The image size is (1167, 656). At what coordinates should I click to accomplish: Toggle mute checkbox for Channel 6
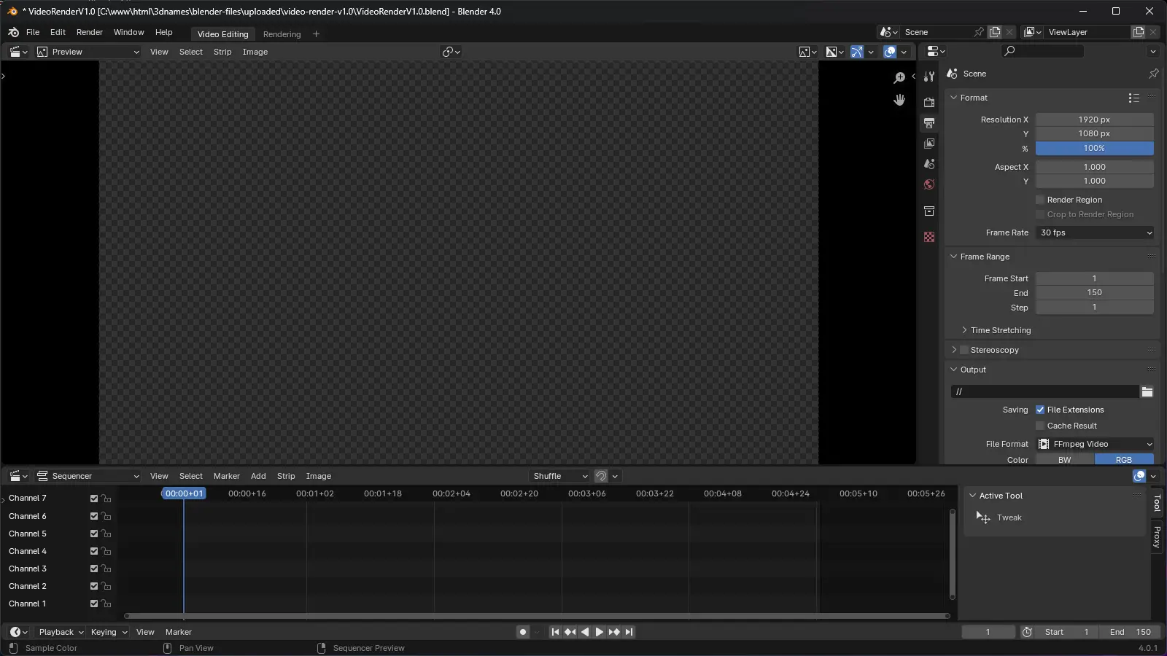pos(94,516)
